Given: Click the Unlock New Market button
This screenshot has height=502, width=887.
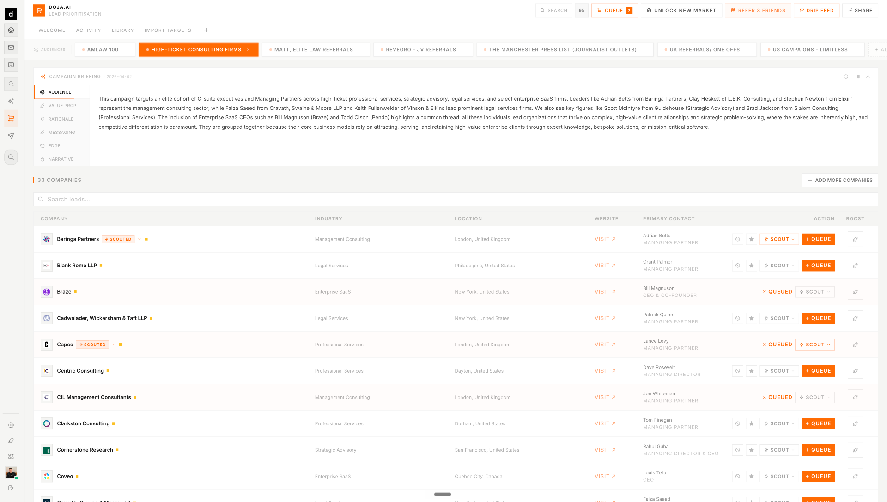Looking at the screenshot, I should pos(681,10).
